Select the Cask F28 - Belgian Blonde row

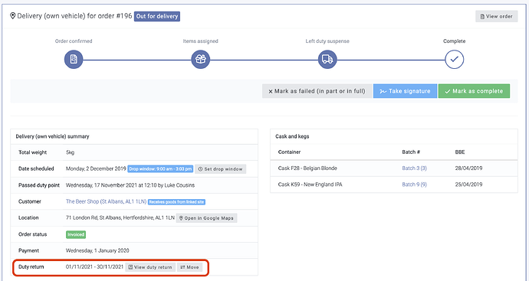pyautogui.click(x=394, y=168)
